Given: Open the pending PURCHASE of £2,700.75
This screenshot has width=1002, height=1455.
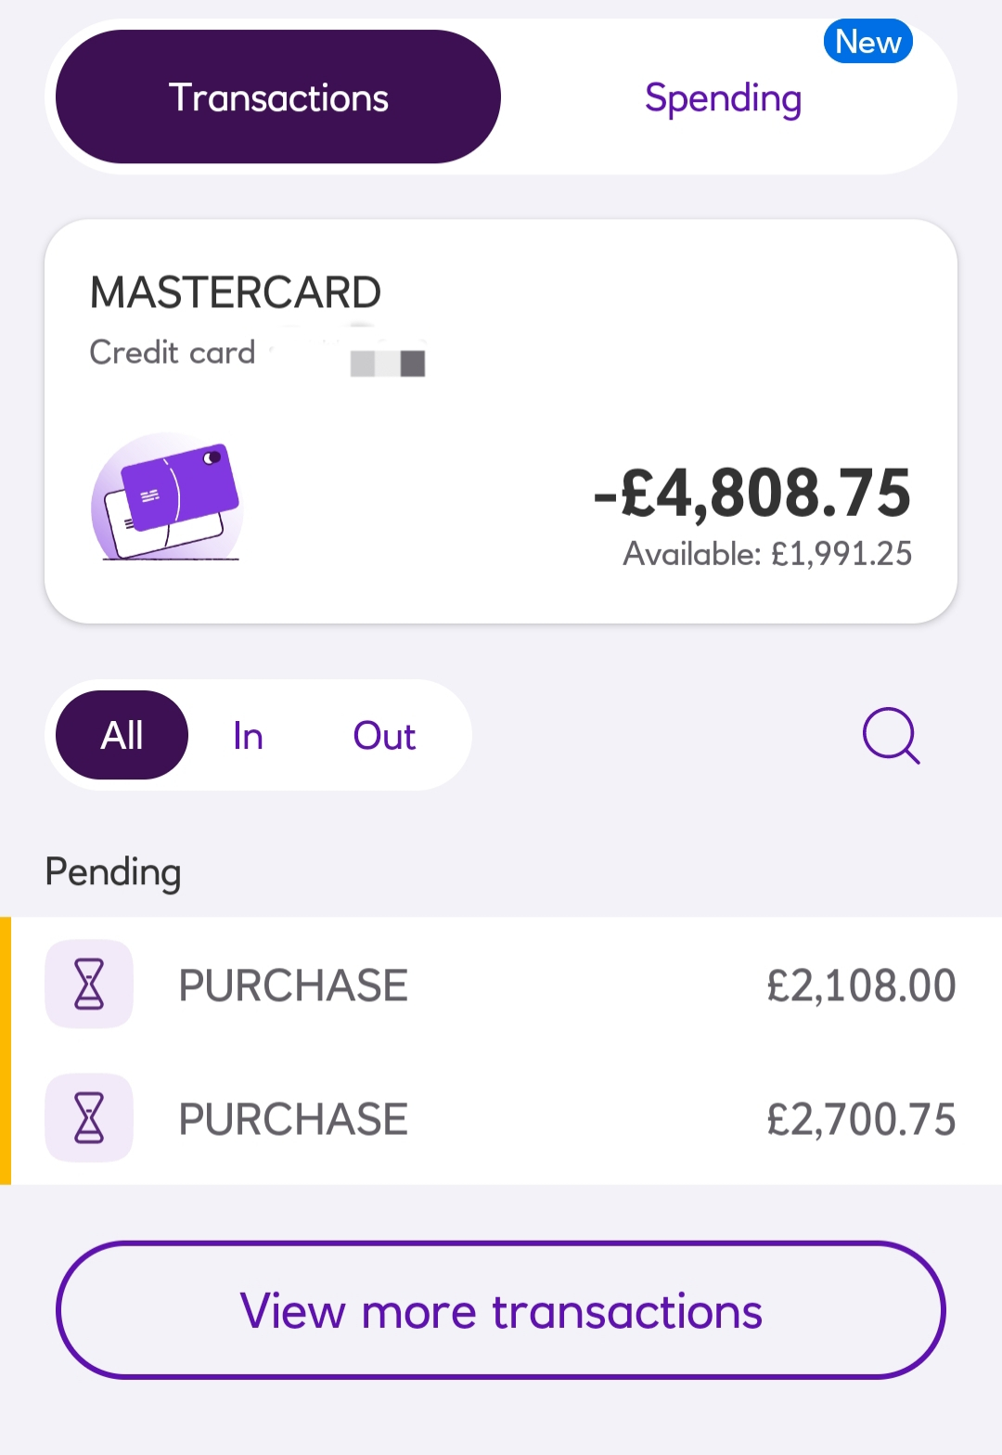Looking at the screenshot, I should pyautogui.click(x=501, y=1117).
